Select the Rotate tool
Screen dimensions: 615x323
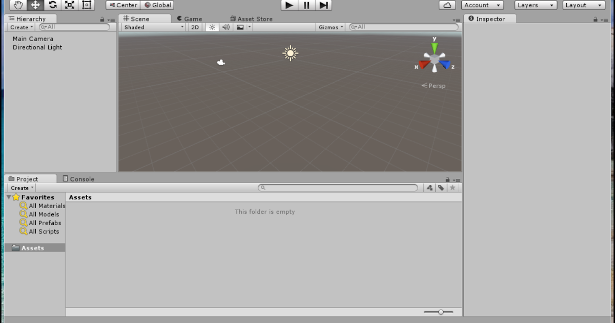[x=52, y=5]
